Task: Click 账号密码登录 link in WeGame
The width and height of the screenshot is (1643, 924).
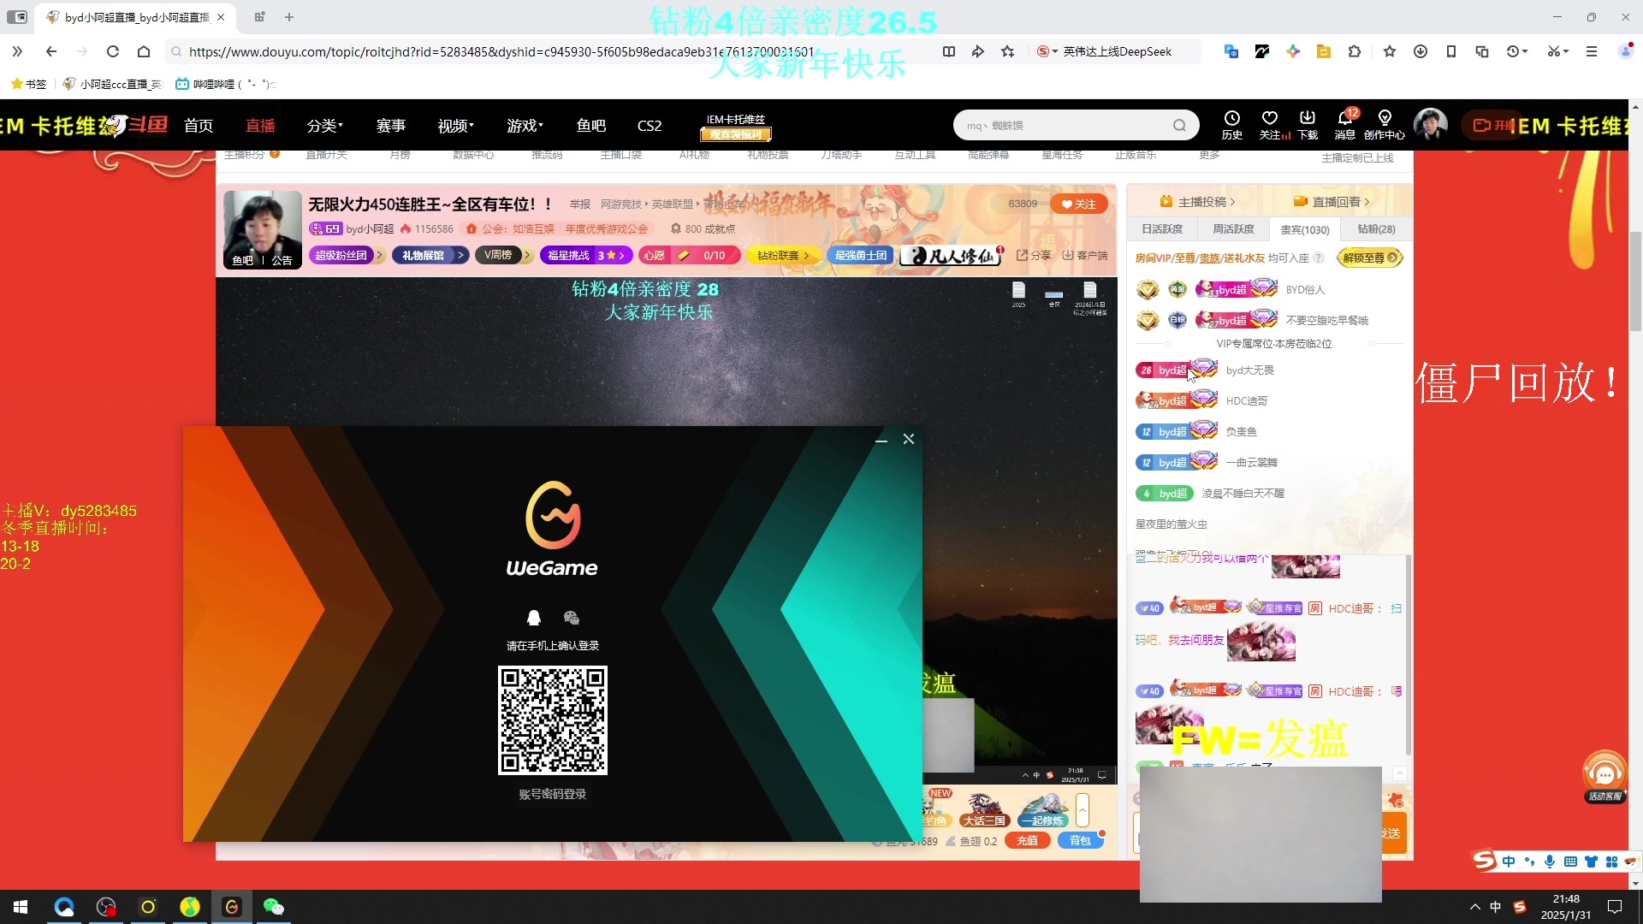Action: (x=553, y=794)
